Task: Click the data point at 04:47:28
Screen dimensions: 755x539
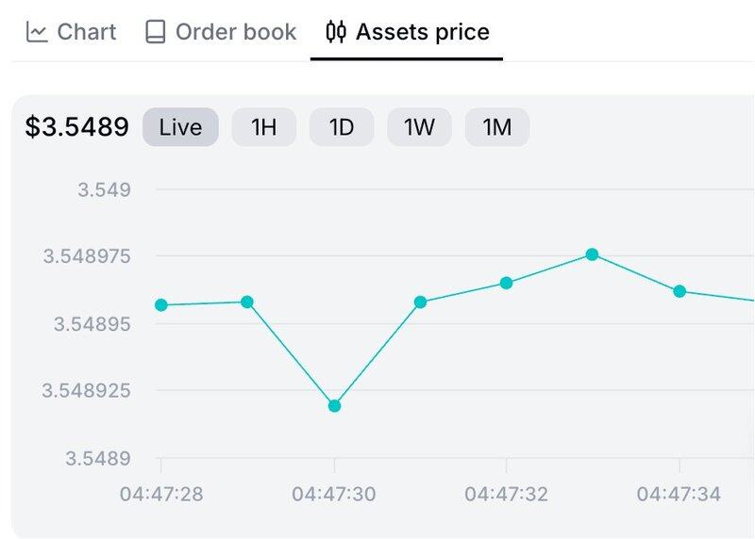Action: point(161,305)
